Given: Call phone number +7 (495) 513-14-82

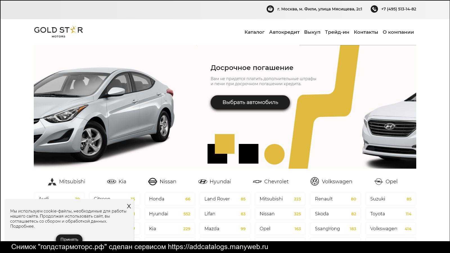Looking at the screenshot, I should click(x=399, y=9).
